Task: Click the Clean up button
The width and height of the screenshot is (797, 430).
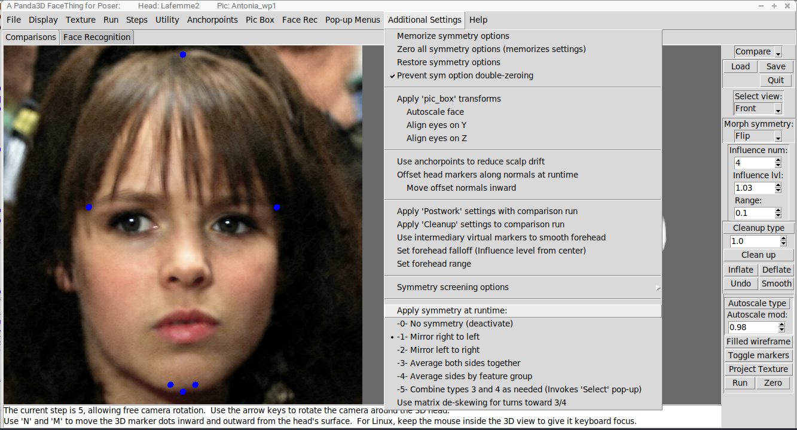Action: pos(758,255)
